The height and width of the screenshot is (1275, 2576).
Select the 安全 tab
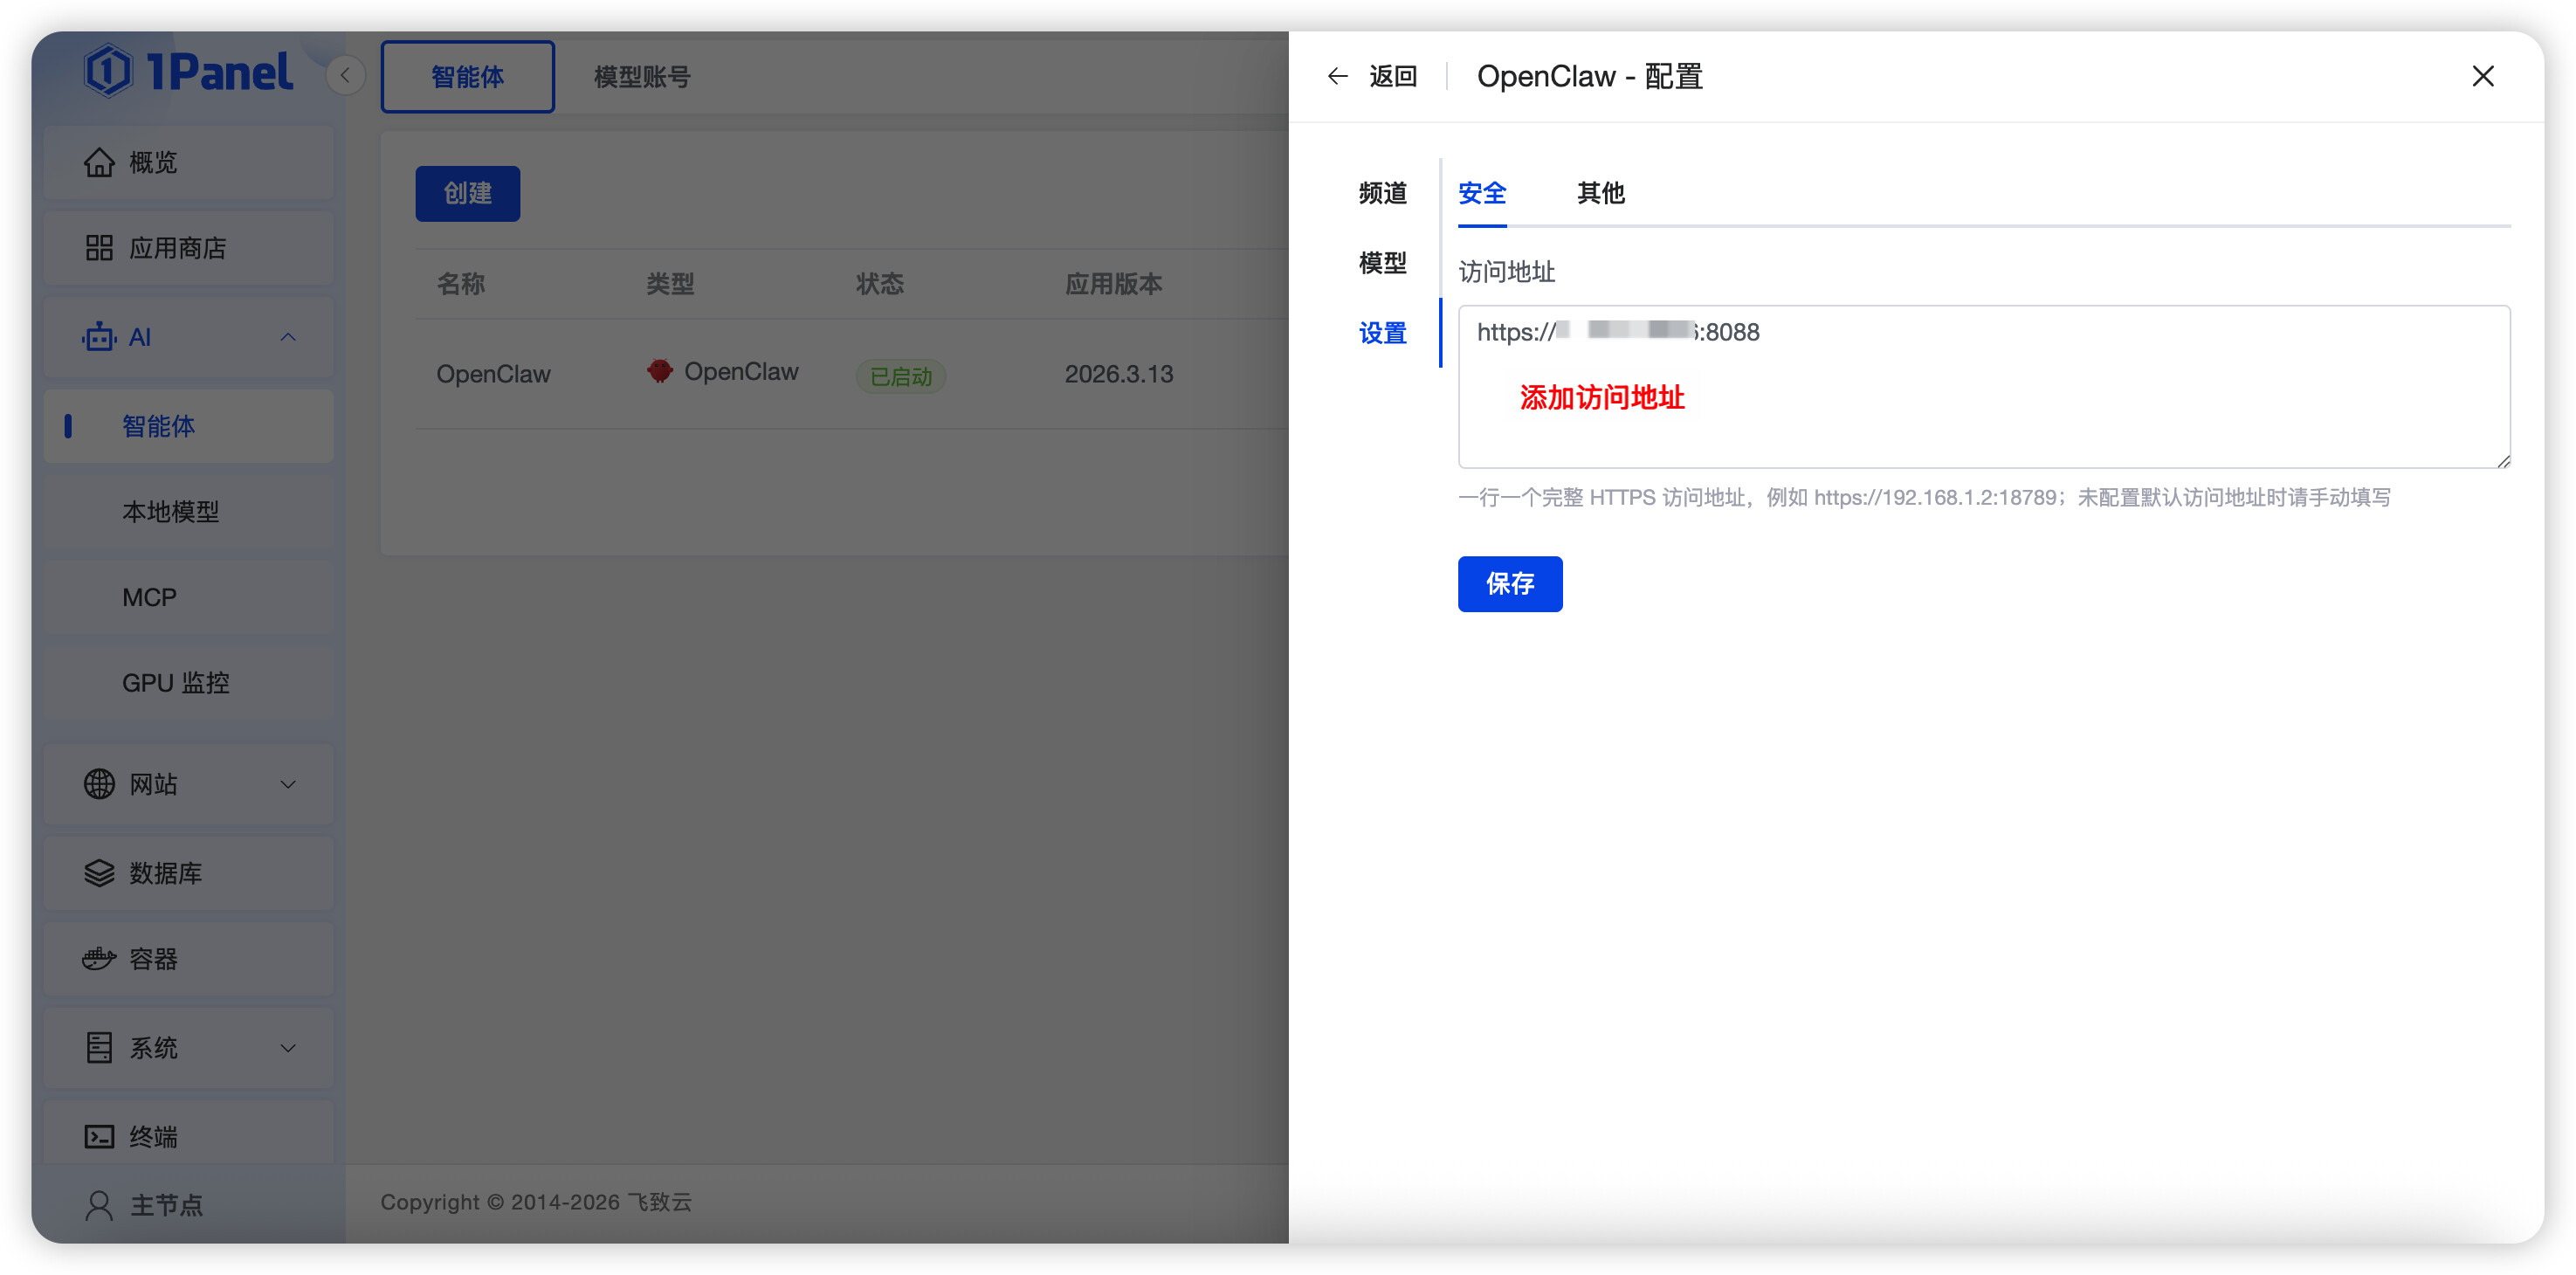click(x=1481, y=193)
